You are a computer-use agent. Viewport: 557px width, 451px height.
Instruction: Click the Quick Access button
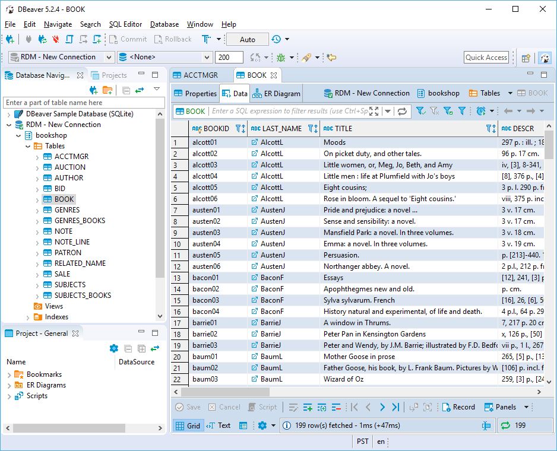pos(488,58)
